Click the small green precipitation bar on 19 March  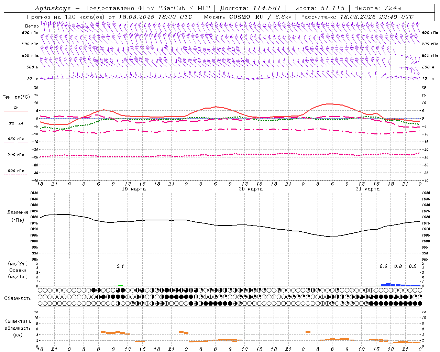(x=120, y=285)
